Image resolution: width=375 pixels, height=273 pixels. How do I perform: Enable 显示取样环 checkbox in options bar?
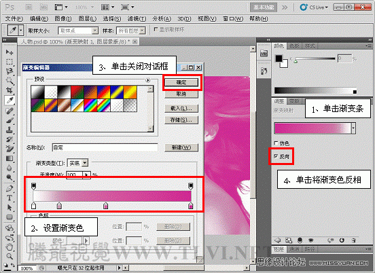156,29
